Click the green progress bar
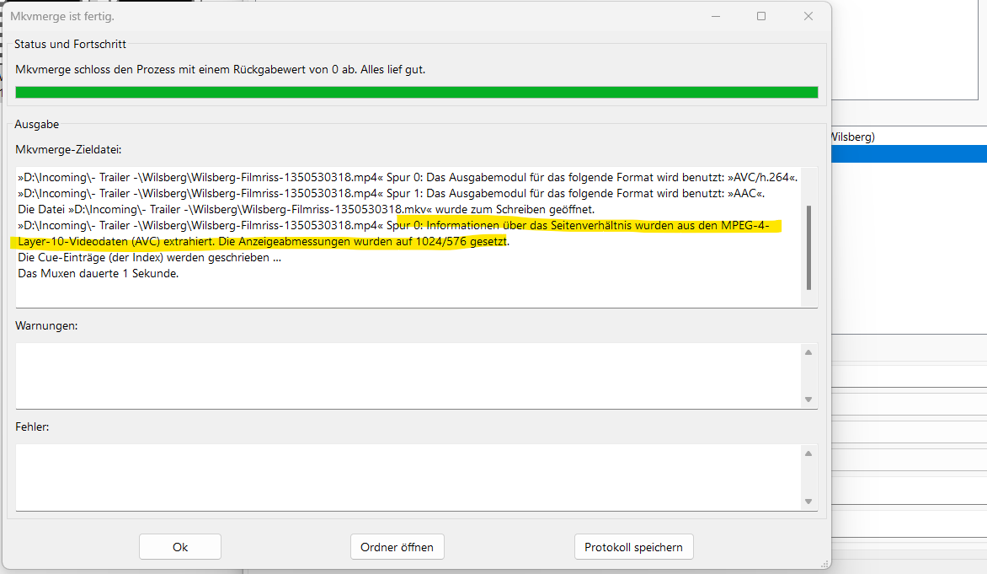 (417, 92)
